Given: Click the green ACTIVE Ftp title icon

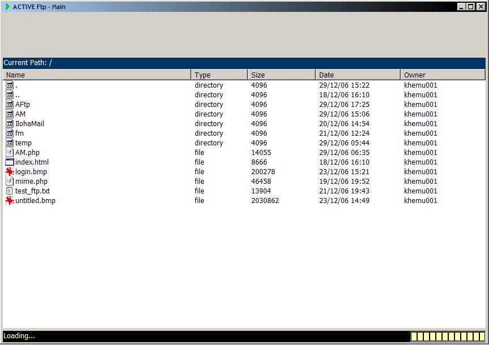Looking at the screenshot, I should [x=8, y=7].
